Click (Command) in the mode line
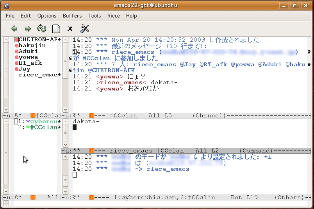314x209 pixels. pyautogui.click(x=256, y=151)
